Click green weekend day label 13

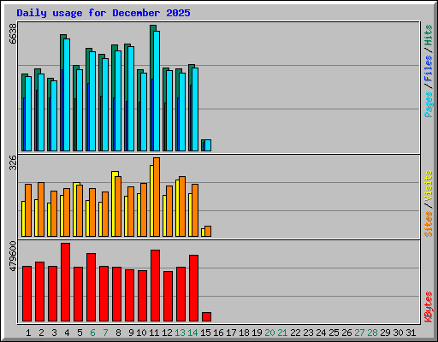pyautogui.click(x=180, y=333)
